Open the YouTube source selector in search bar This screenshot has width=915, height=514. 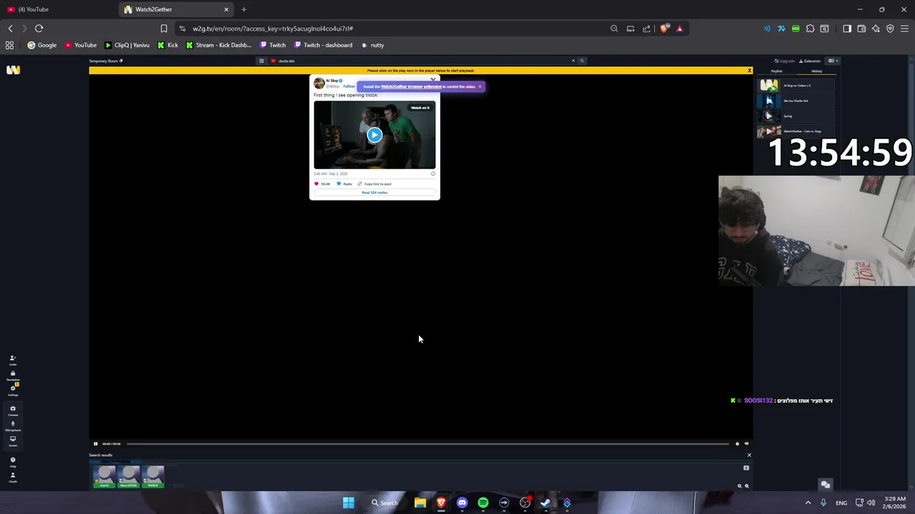(273, 61)
